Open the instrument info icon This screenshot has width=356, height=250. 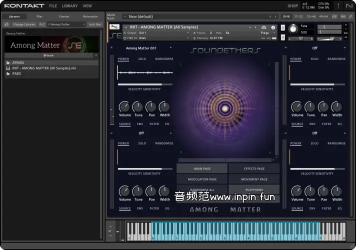(273, 27)
